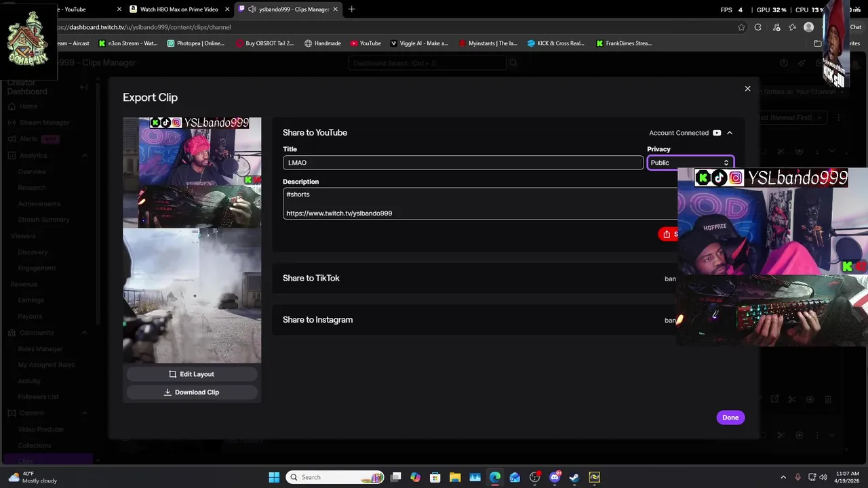Viewport: 868px width, 488px height.
Task: Mute the Clips Manager tab speaker icon
Action: click(x=252, y=9)
